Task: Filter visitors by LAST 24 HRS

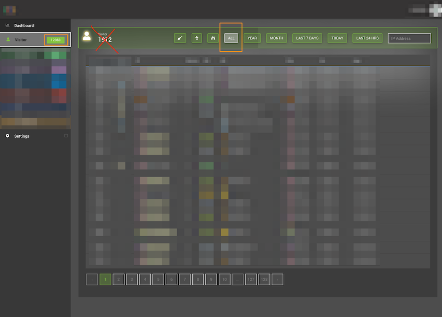Action: pos(367,38)
